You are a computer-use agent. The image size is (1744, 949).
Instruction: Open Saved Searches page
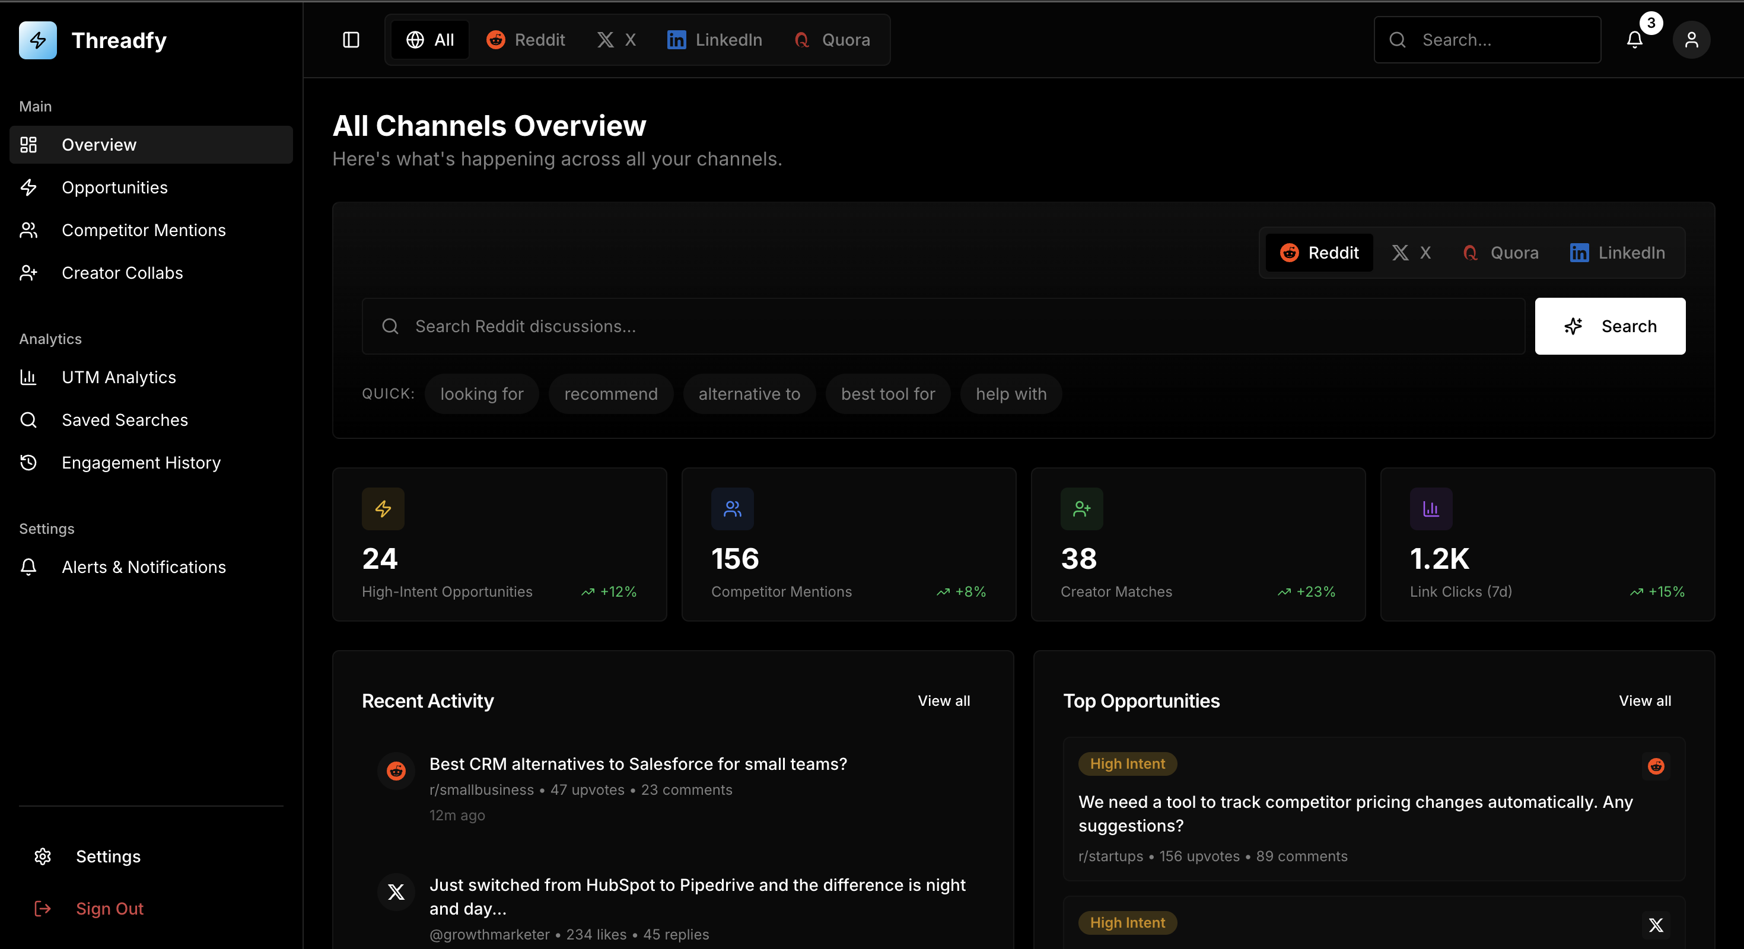pos(151,420)
